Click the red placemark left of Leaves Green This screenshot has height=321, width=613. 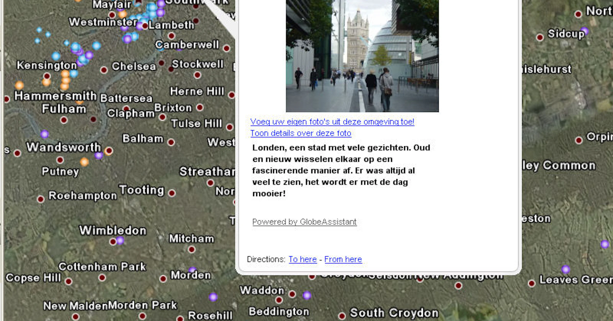pyautogui.click(x=532, y=283)
